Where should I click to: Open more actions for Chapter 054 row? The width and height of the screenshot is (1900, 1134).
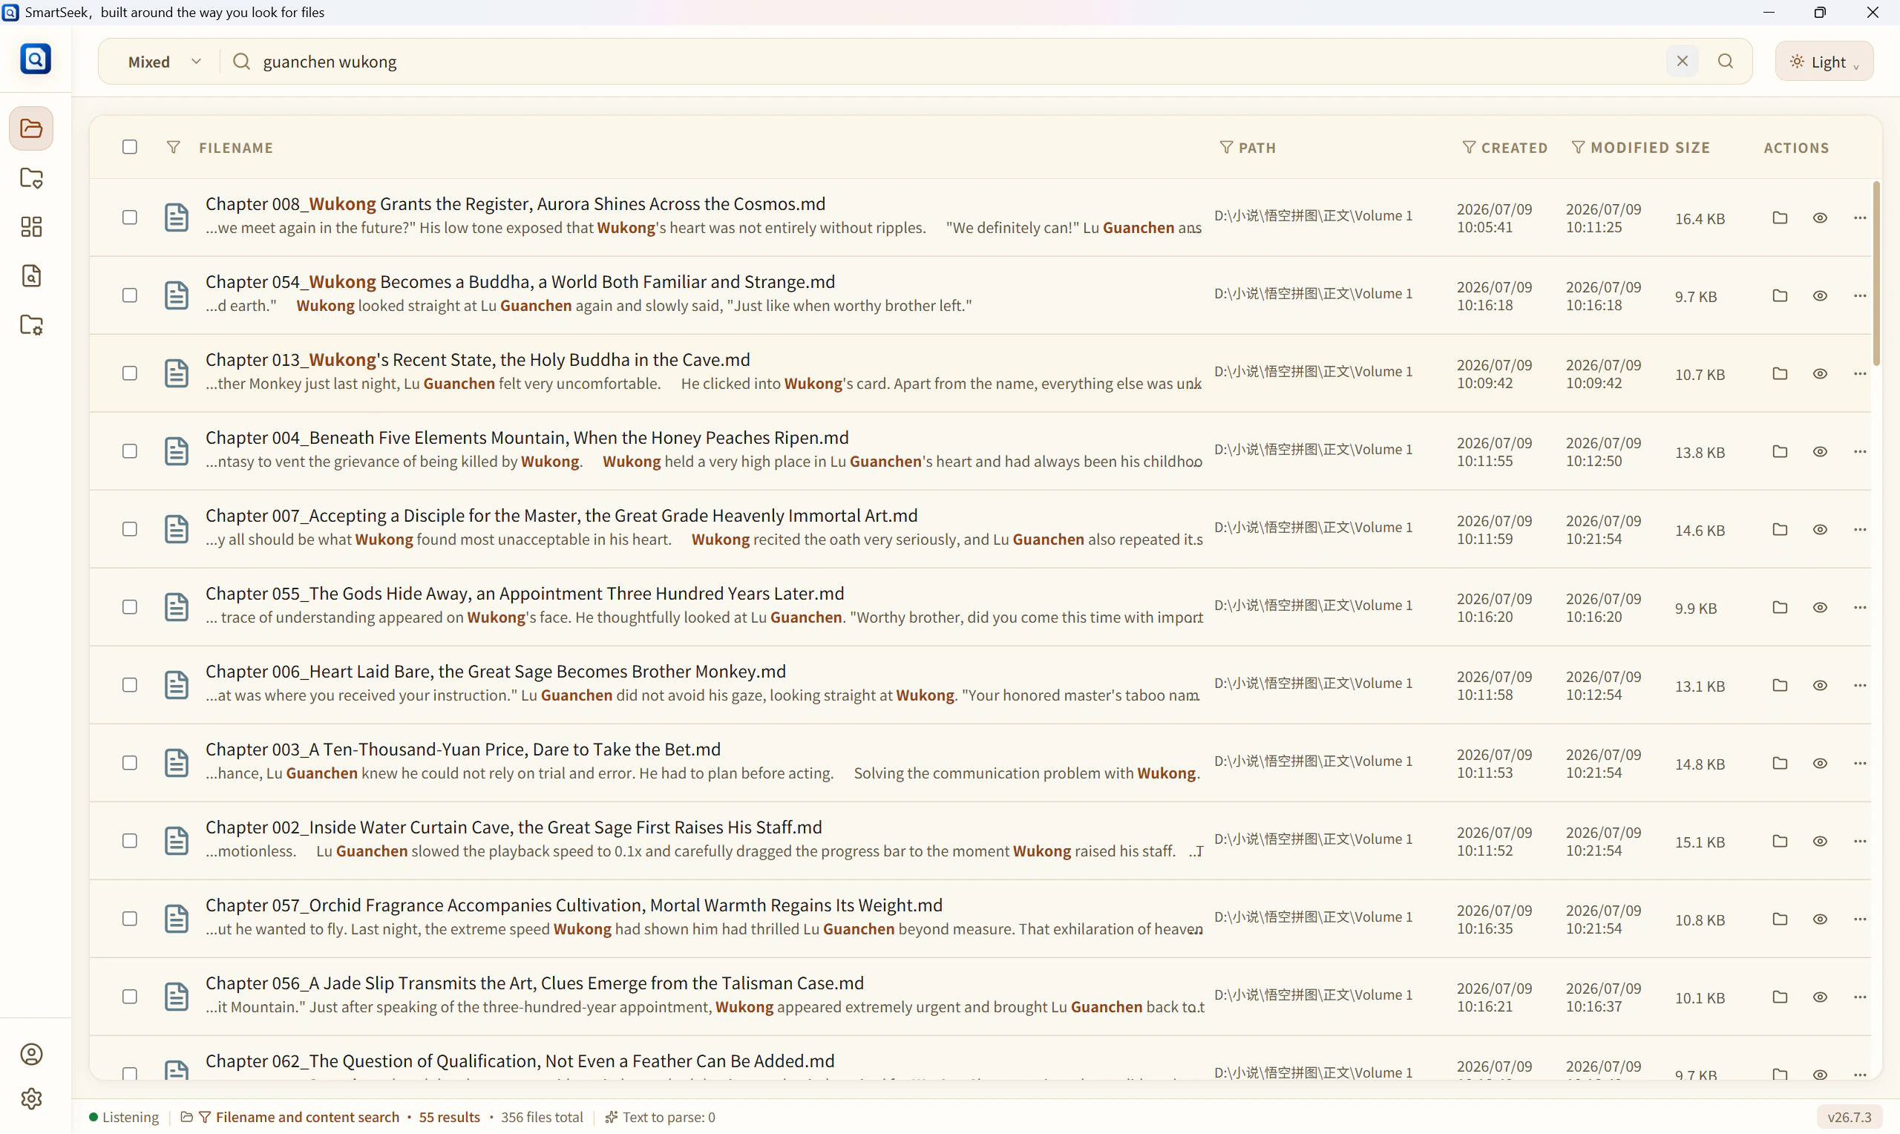click(x=1860, y=295)
